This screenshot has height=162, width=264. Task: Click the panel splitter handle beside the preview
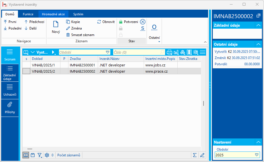[210, 85]
